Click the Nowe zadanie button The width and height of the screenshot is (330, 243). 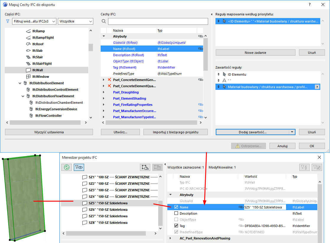256,53
